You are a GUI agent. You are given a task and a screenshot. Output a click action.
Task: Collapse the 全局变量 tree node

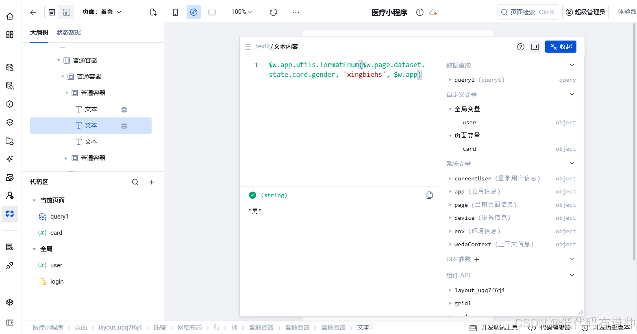tap(450, 109)
